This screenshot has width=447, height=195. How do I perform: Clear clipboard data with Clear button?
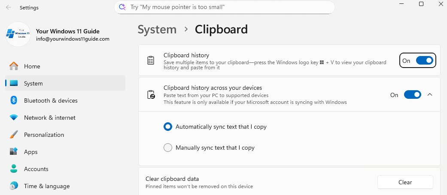click(405, 182)
